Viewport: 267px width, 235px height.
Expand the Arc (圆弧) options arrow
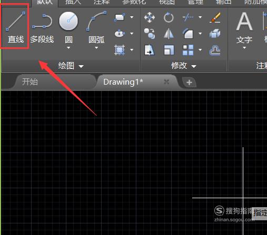(x=96, y=48)
